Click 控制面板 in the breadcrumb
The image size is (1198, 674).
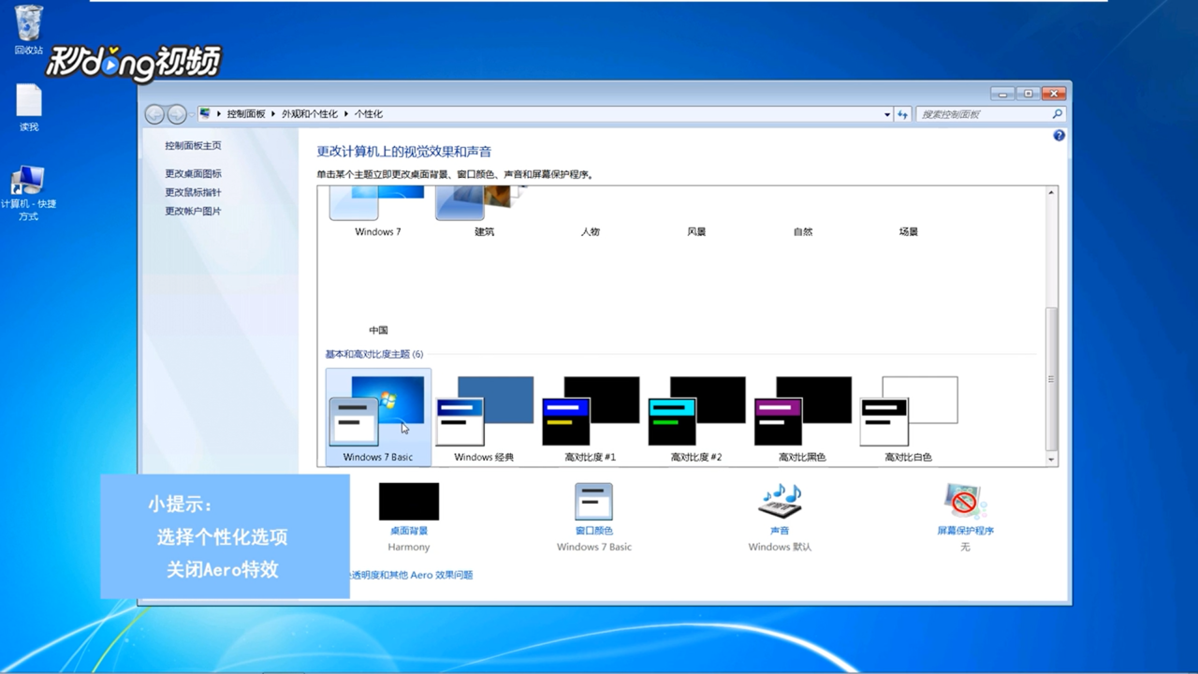pyautogui.click(x=246, y=114)
